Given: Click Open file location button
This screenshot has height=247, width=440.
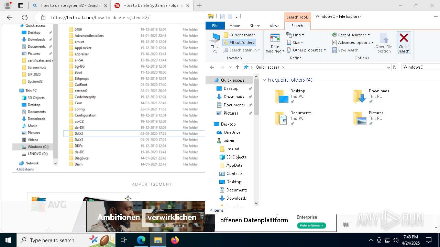Looking at the screenshot, I should (x=384, y=43).
